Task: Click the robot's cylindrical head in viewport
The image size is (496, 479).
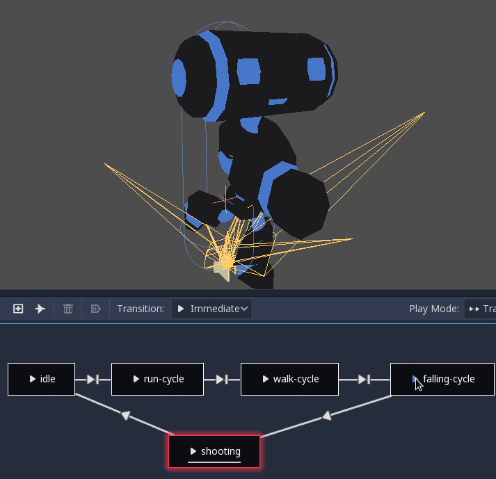Action: [x=255, y=74]
